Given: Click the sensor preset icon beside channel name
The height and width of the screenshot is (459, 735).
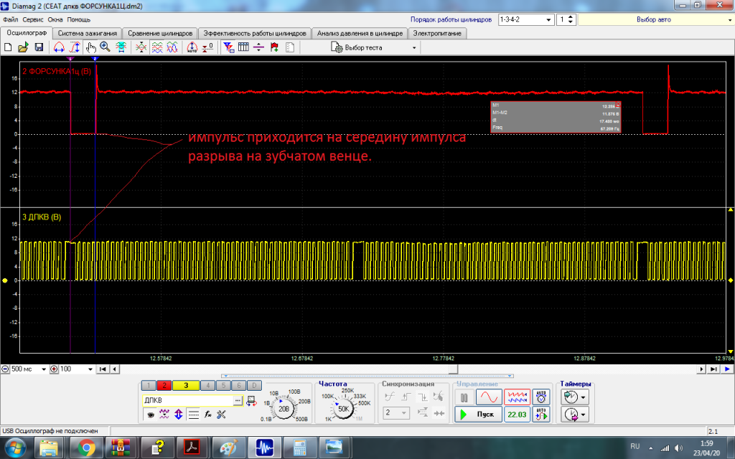Looking at the screenshot, I should coord(251,400).
